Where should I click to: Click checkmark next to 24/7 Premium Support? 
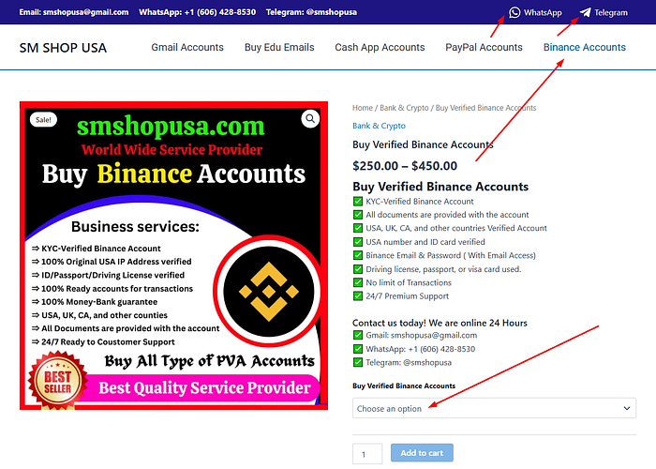coord(358,296)
